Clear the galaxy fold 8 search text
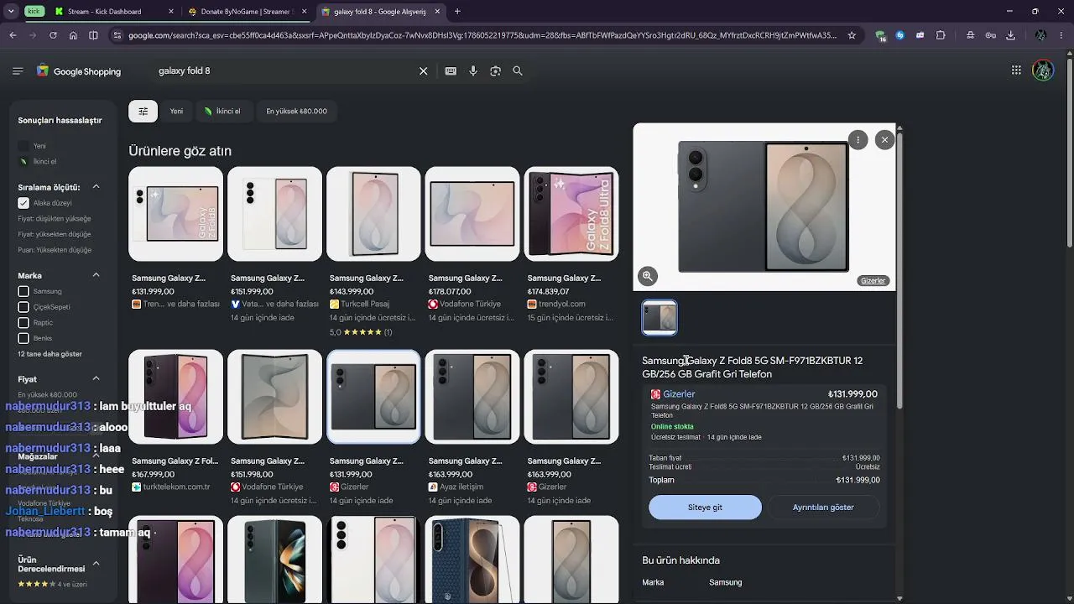 pos(424,71)
